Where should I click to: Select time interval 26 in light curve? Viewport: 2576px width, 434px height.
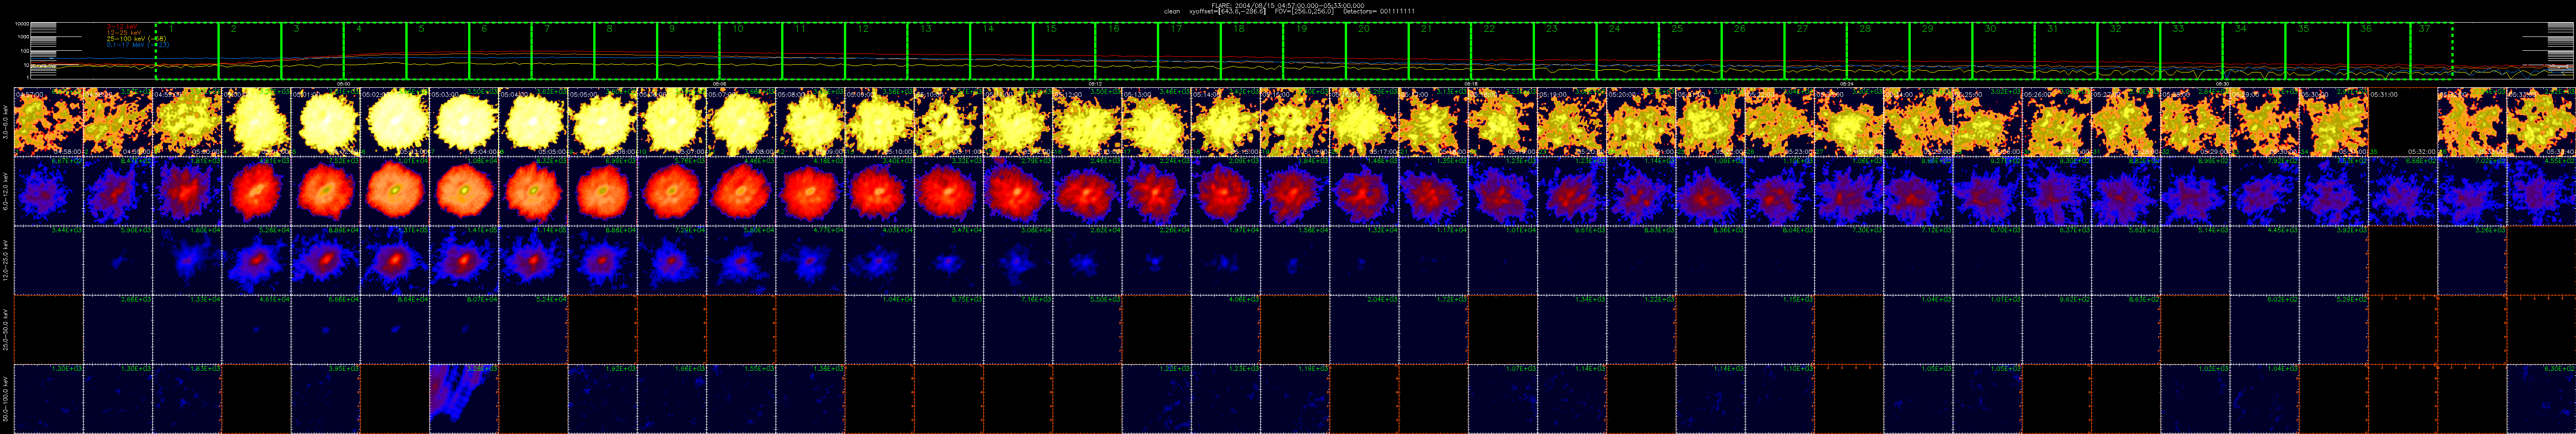[1753, 51]
